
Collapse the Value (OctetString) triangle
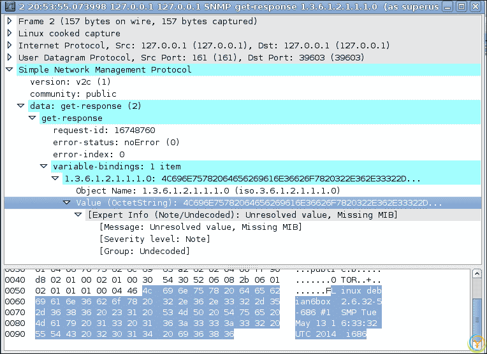[66, 202]
